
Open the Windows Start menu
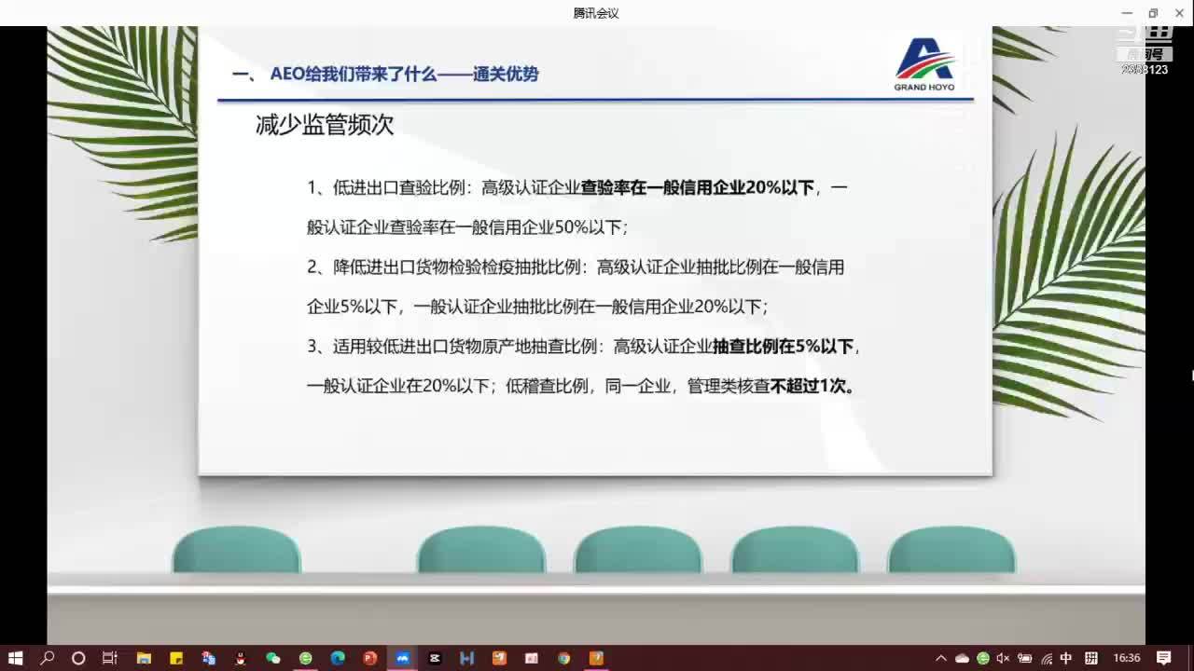point(15,658)
